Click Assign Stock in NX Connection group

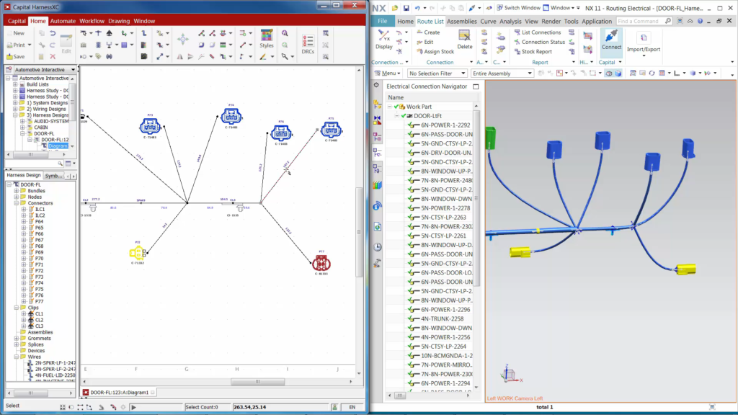tap(435, 52)
